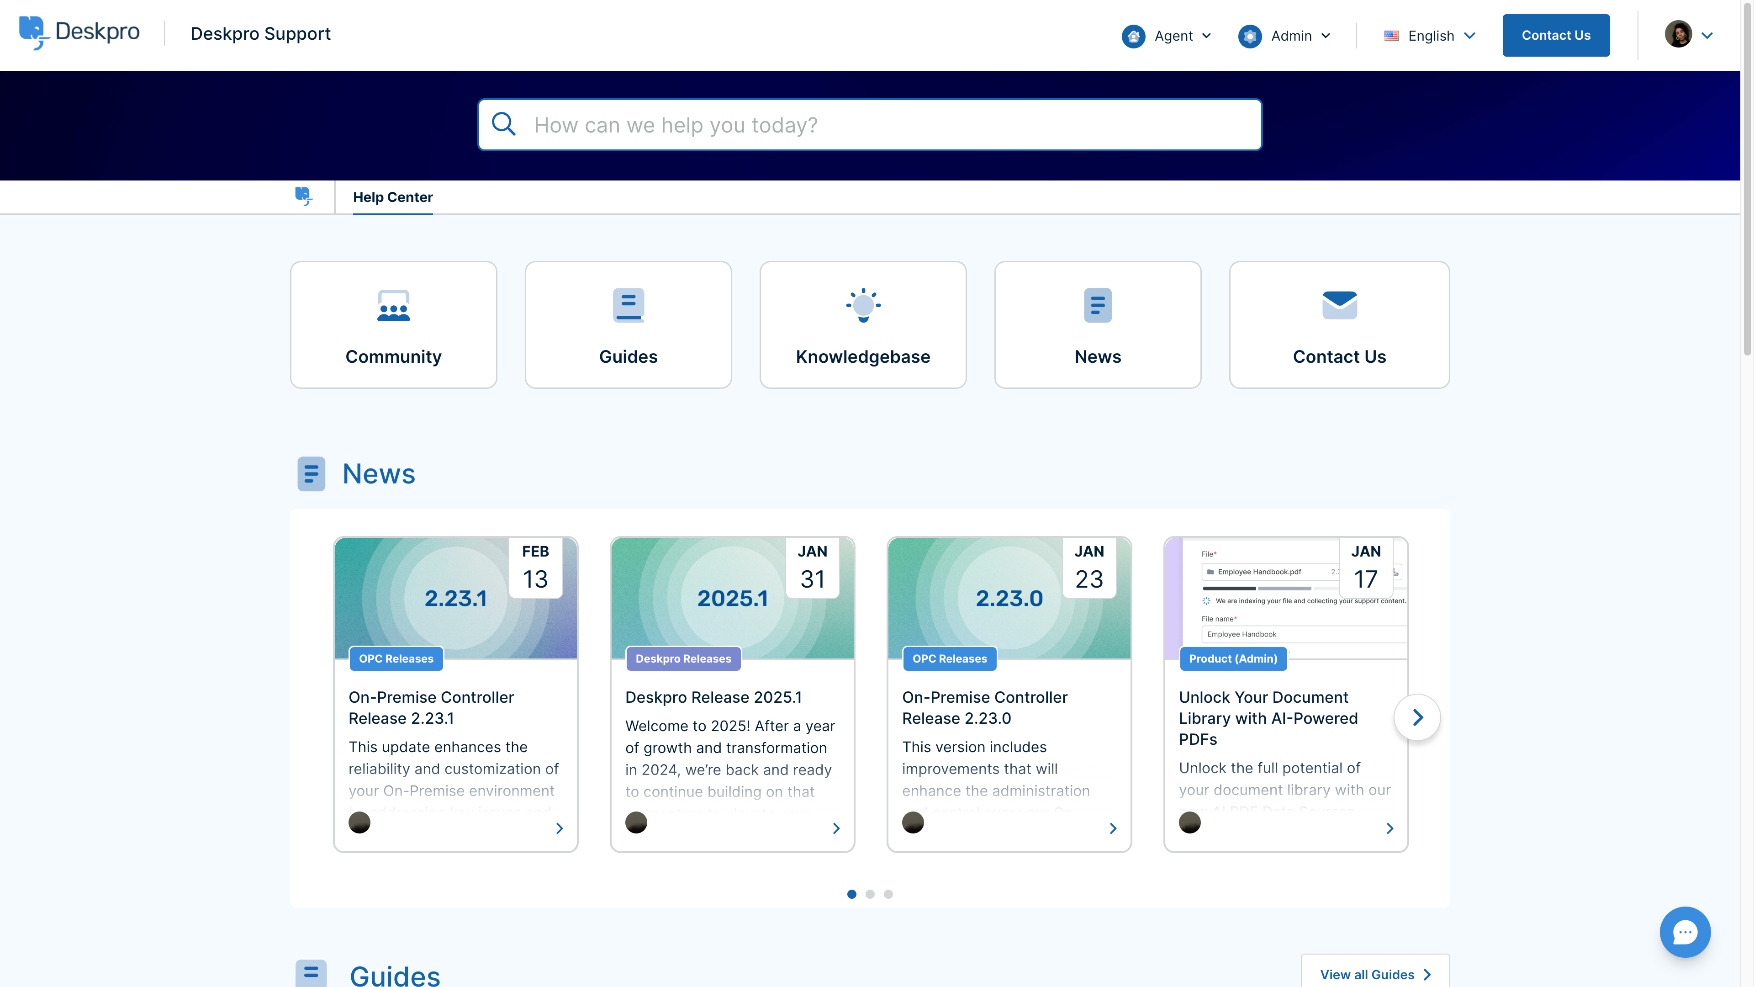Click author avatar on Release 2.23.1 card
The image size is (1754, 987).
pyautogui.click(x=359, y=823)
